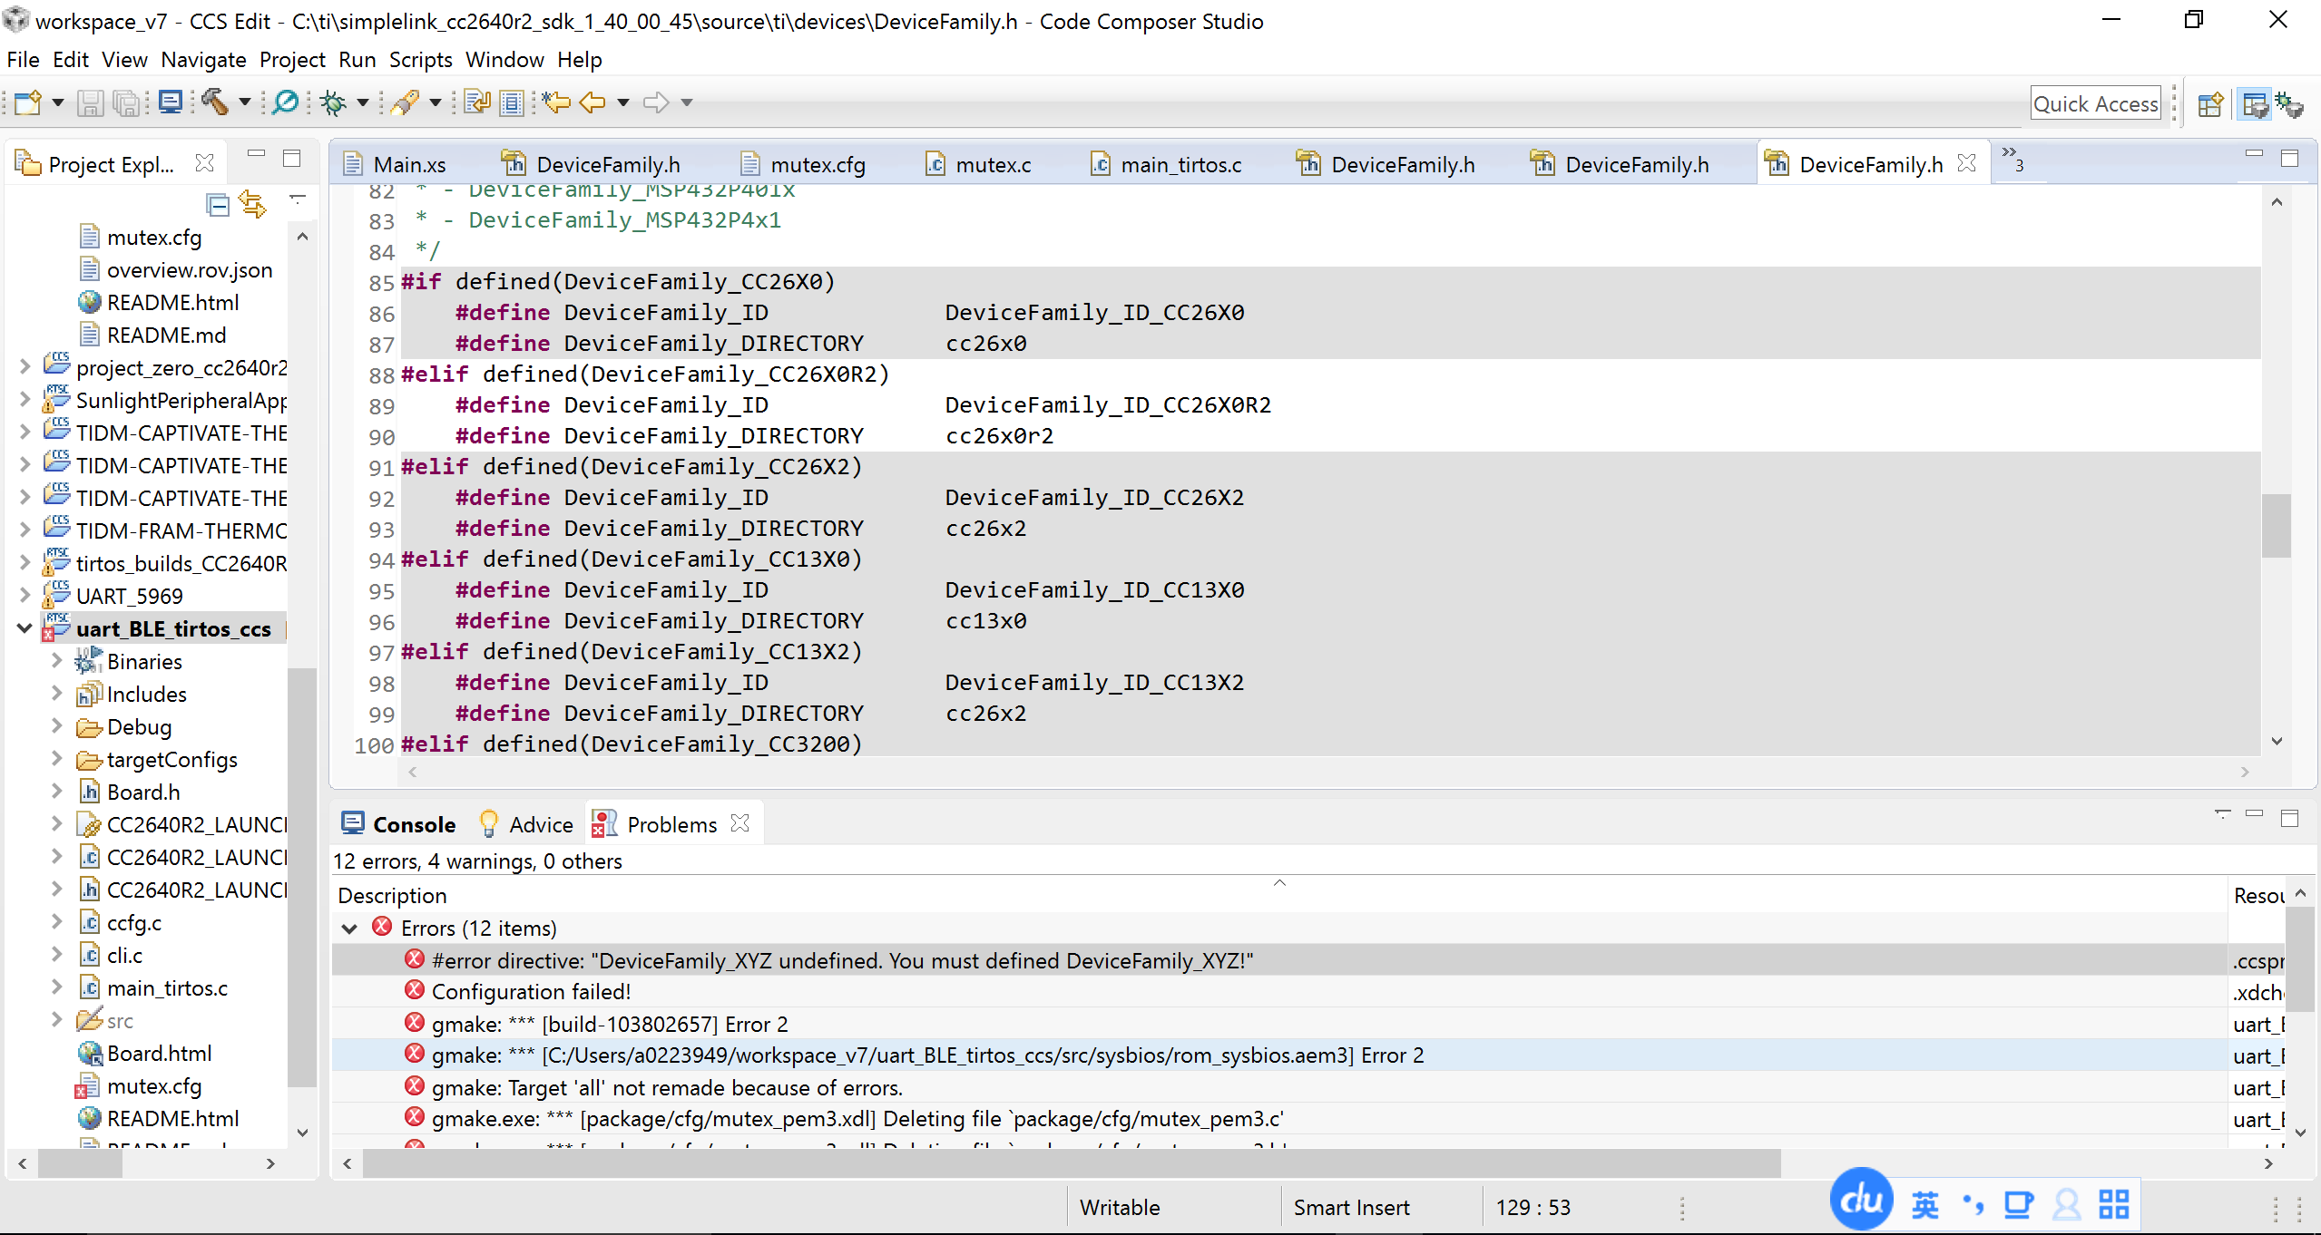This screenshot has height=1235, width=2321.
Task: Select overview.rov.json in Project Explorer
Action: click(175, 269)
